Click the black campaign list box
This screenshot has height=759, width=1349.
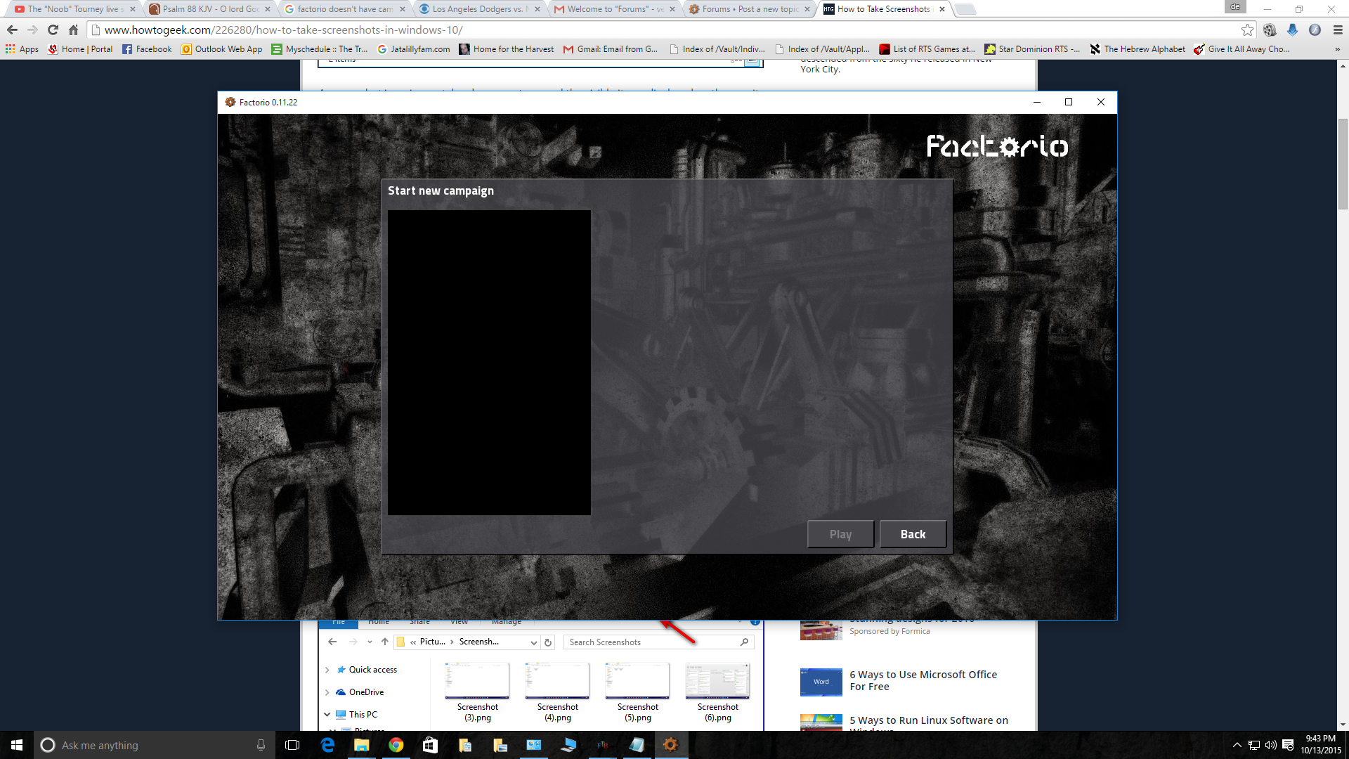(489, 363)
